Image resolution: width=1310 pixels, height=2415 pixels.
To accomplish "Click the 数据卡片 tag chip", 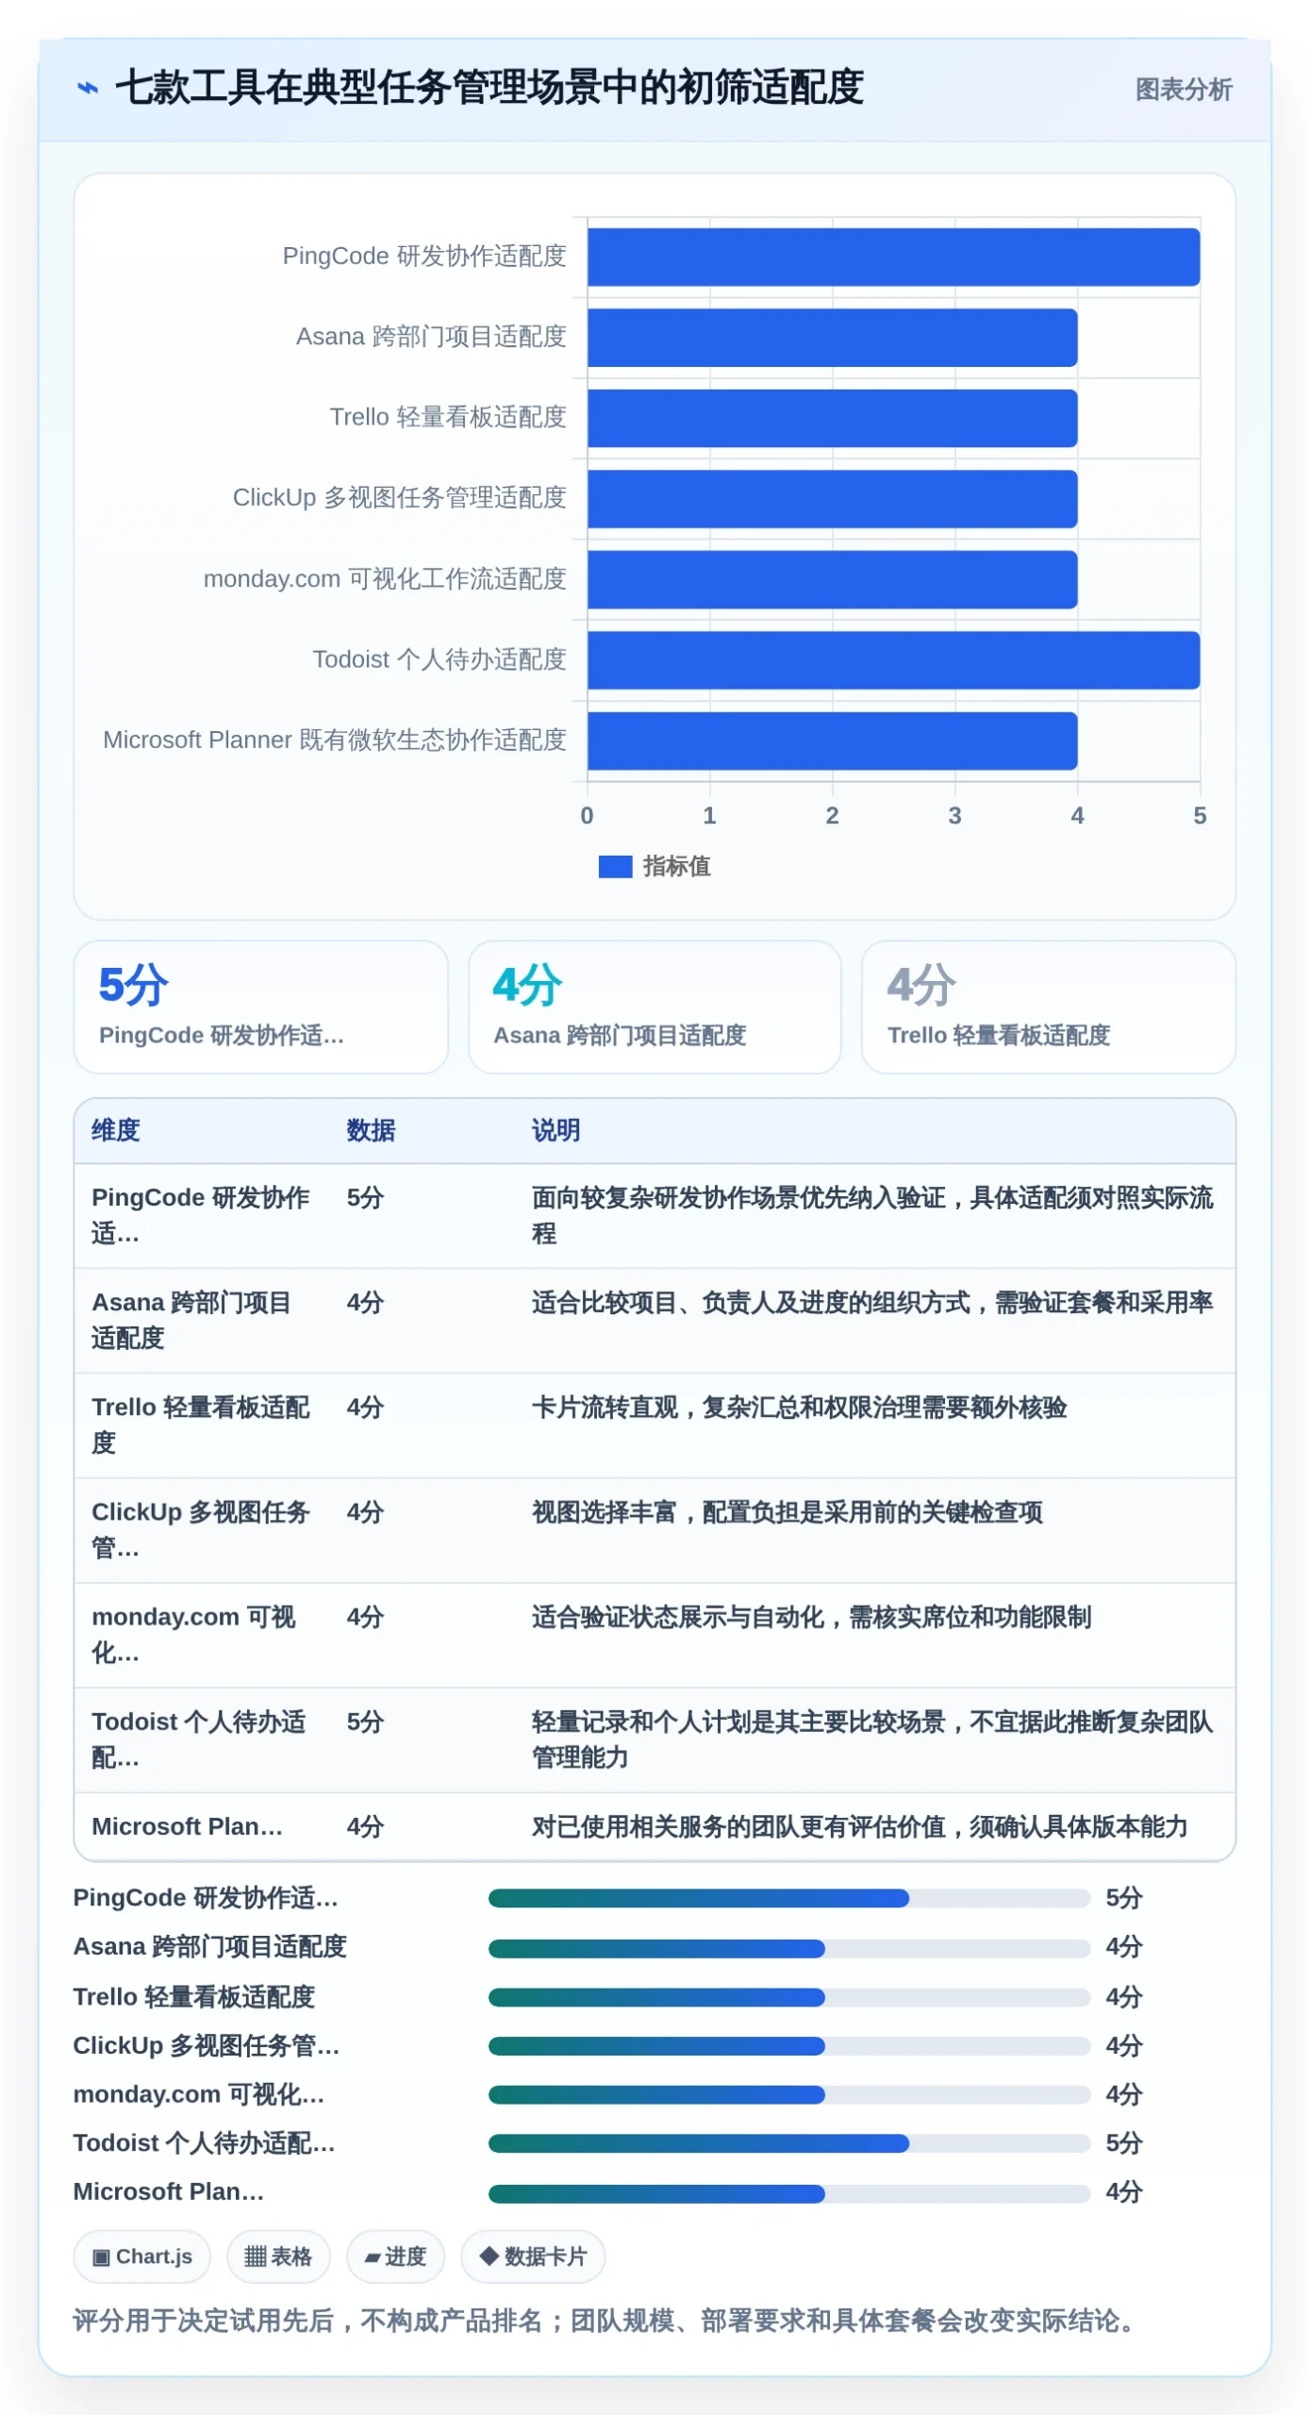I will (x=533, y=2257).
